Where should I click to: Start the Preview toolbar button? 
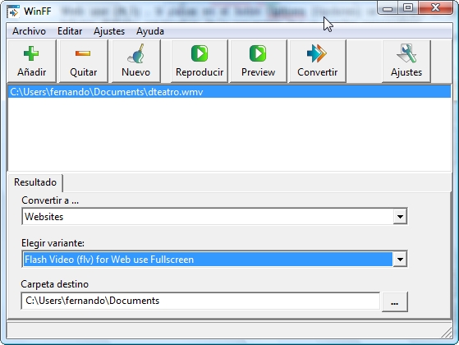pyautogui.click(x=258, y=62)
